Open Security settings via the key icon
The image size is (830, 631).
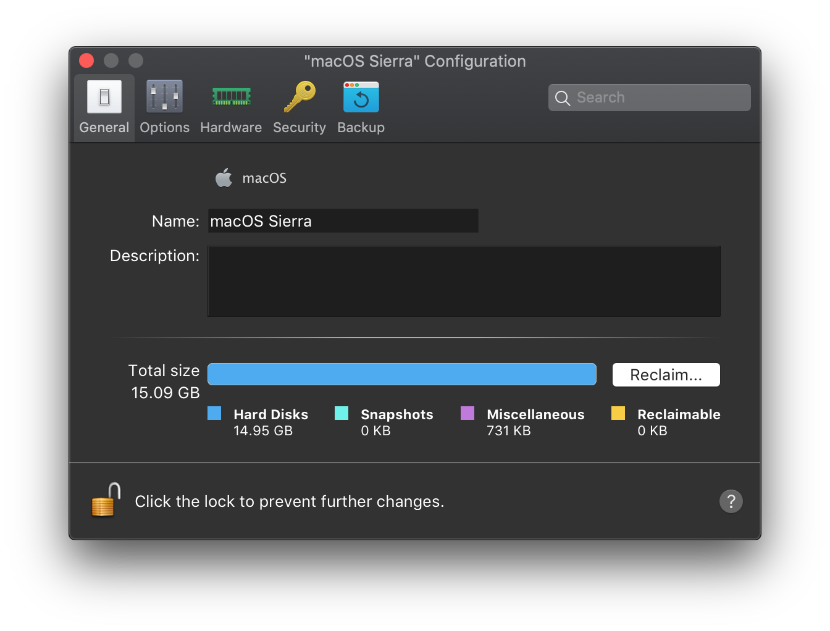pos(300,96)
